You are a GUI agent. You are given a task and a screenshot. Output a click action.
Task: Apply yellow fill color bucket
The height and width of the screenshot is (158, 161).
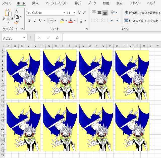tap(62, 21)
